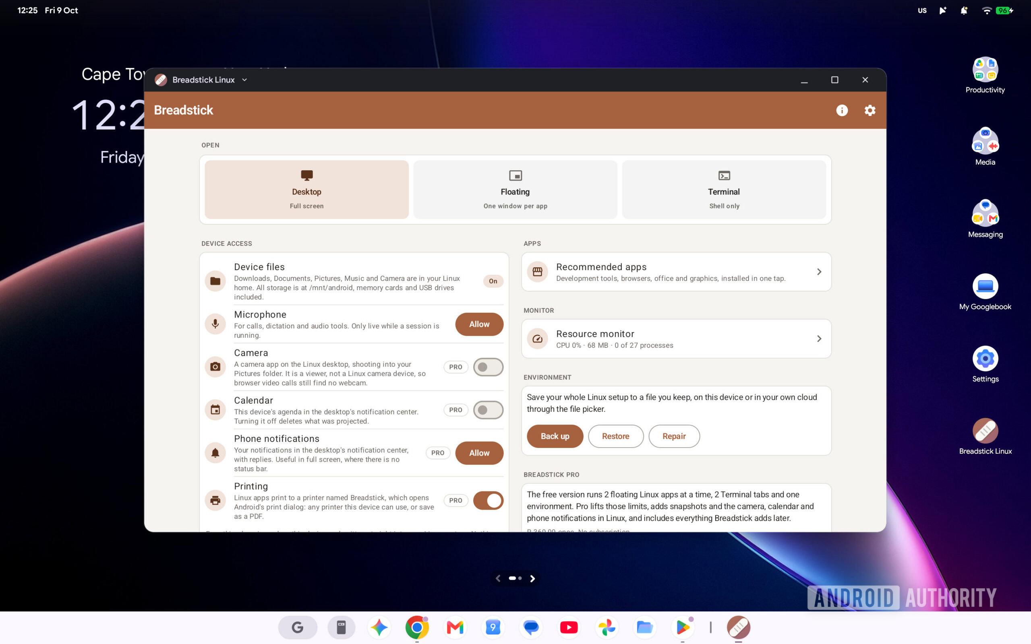Click the Device files On badge
This screenshot has width=1031, height=644.
(x=493, y=281)
